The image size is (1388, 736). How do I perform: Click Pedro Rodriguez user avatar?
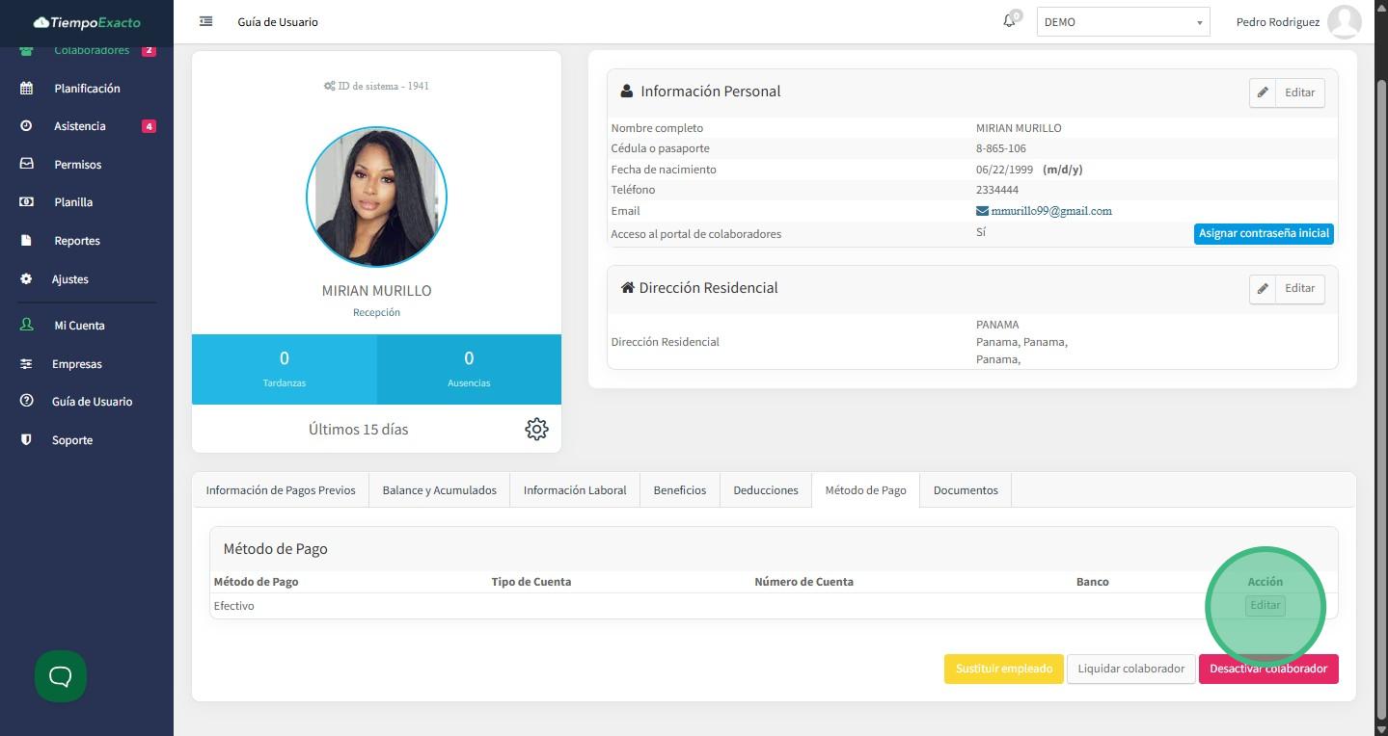tap(1344, 21)
